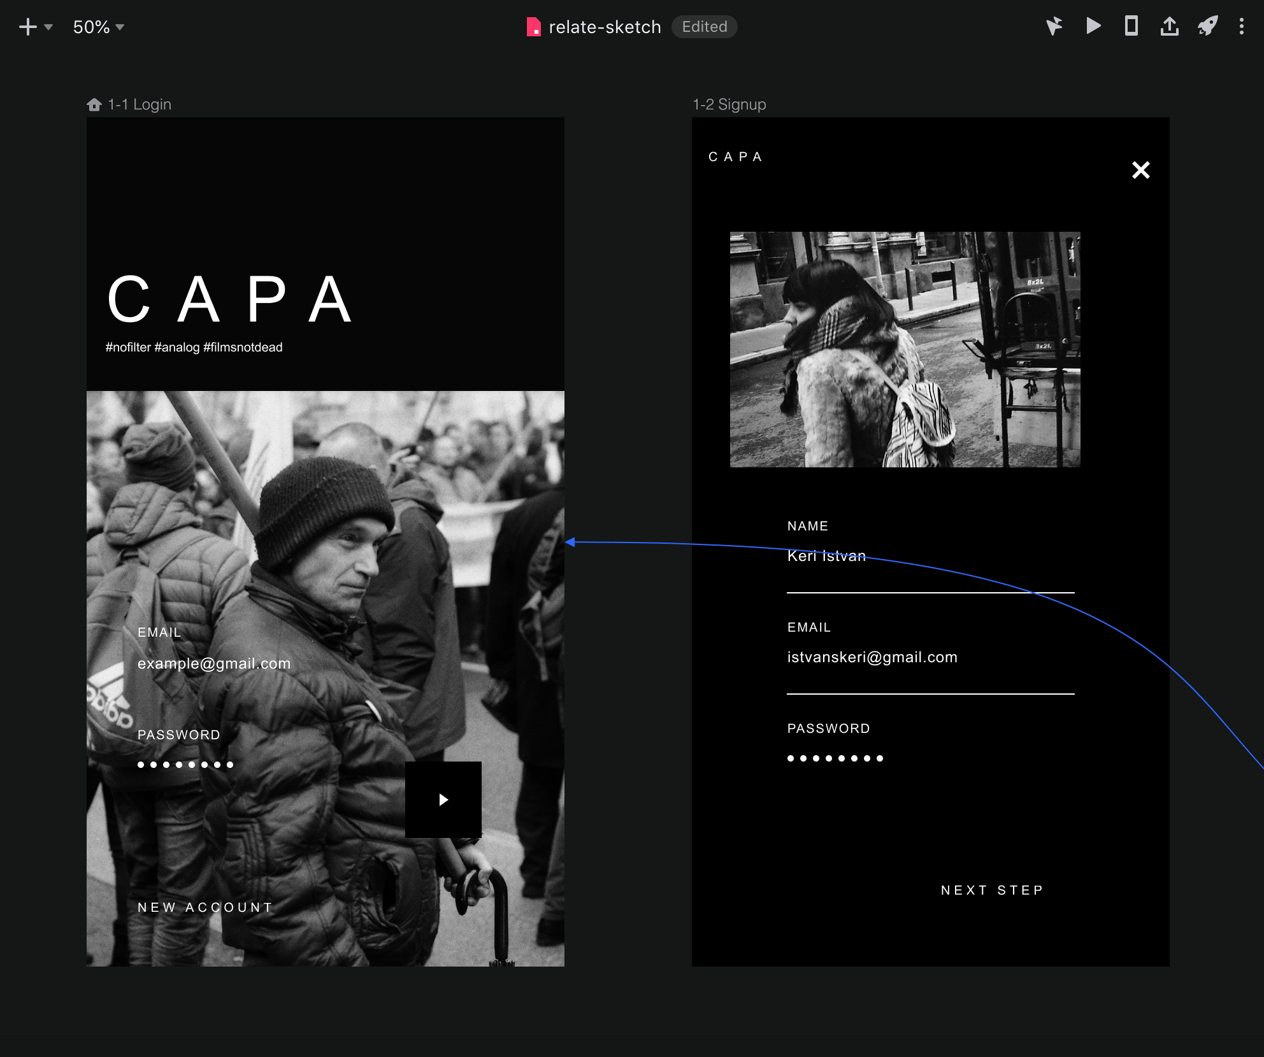Click the white X close icon on Signup
Image resolution: width=1264 pixels, height=1057 pixels.
[x=1140, y=170]
